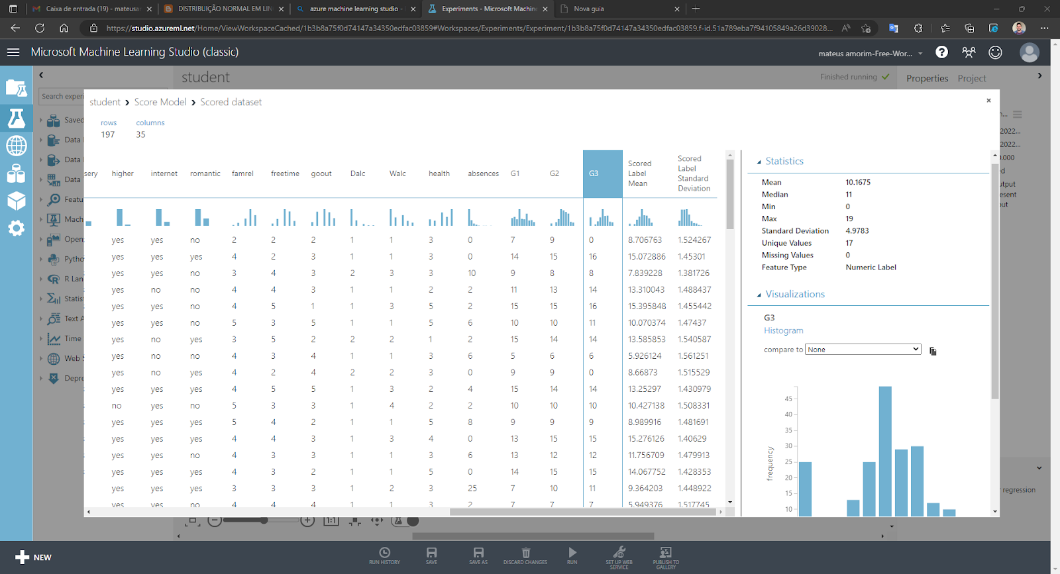Select the 'Scored Label Standard Deviation' column header

pos(694,173)
